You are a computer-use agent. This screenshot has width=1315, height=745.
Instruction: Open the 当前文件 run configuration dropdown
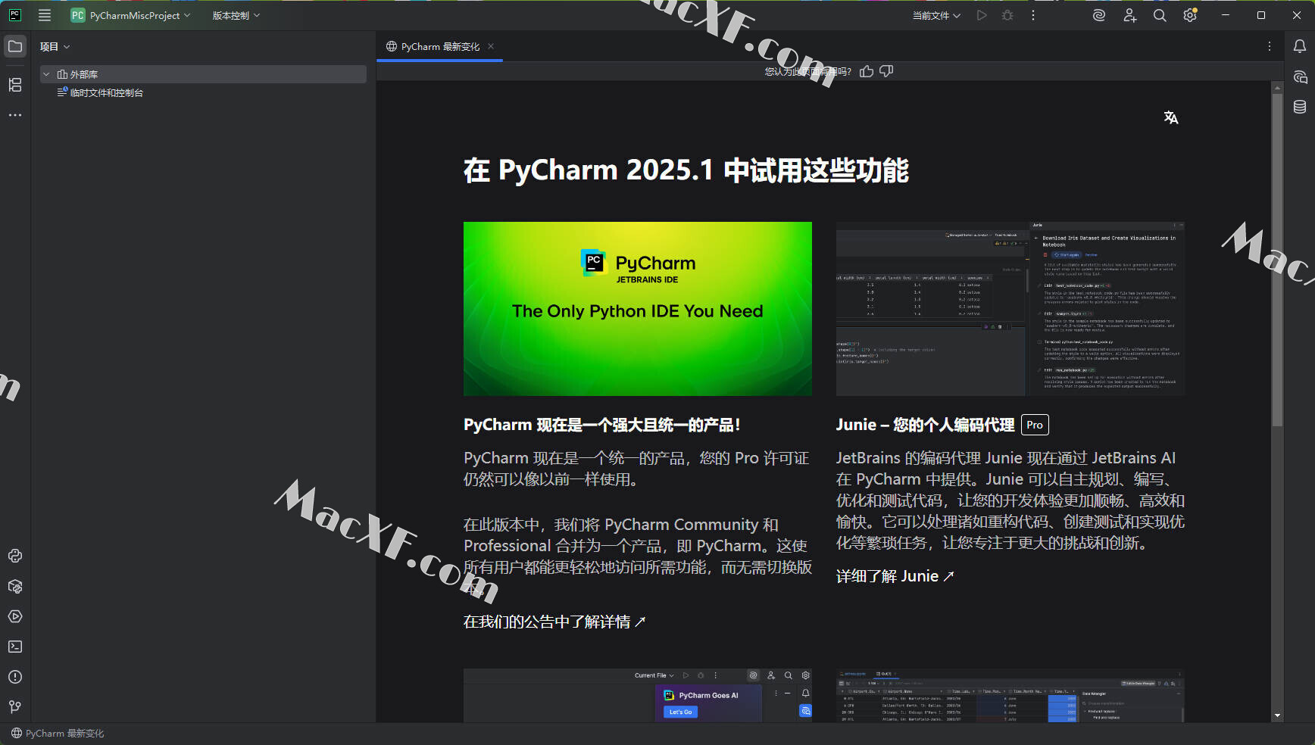936,15
